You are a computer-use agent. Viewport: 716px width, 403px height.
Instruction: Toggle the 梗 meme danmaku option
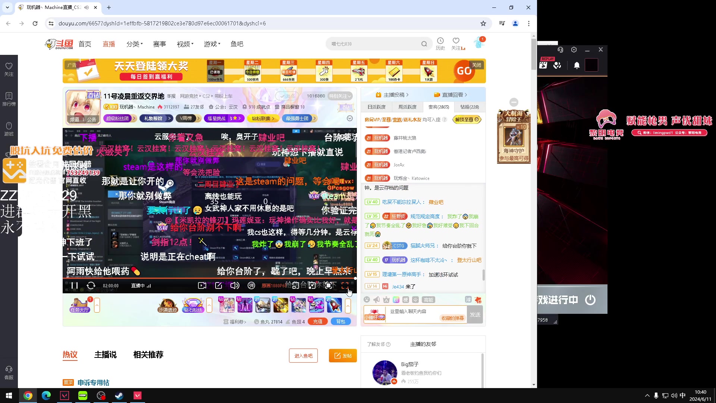(406, 300)
